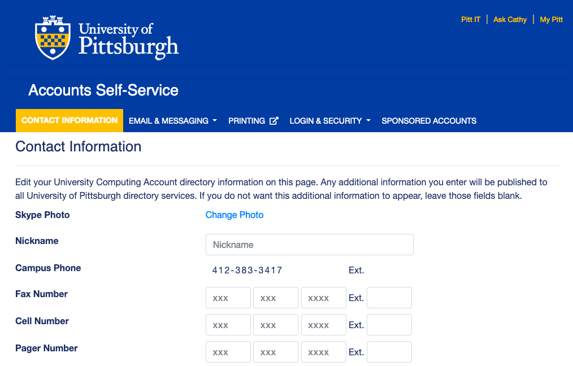Viewport: 573px width, 366px height.
Task: Expand the Email & Messaging dropdown
Action: pos(173,121)
